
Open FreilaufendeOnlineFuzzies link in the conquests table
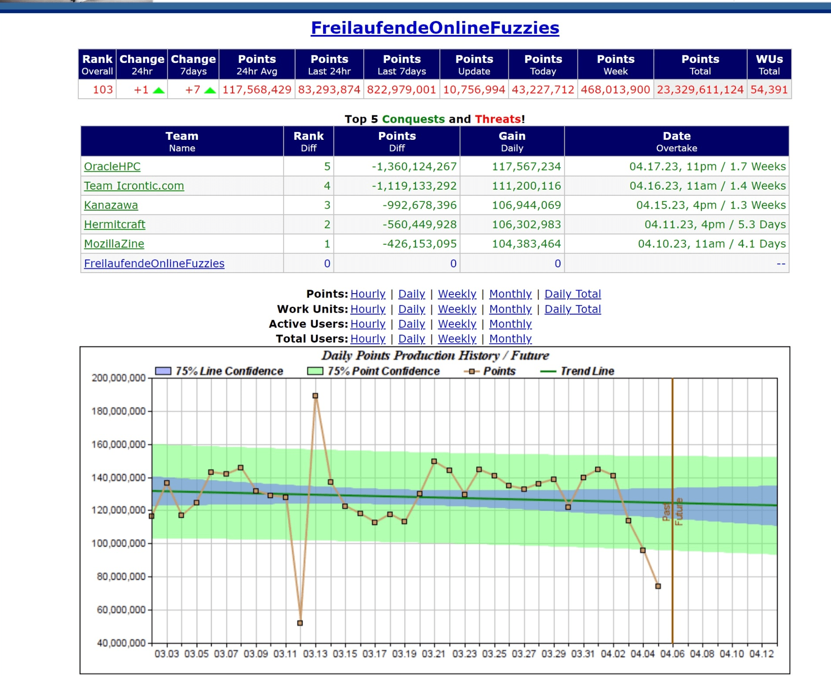point(154,263)
